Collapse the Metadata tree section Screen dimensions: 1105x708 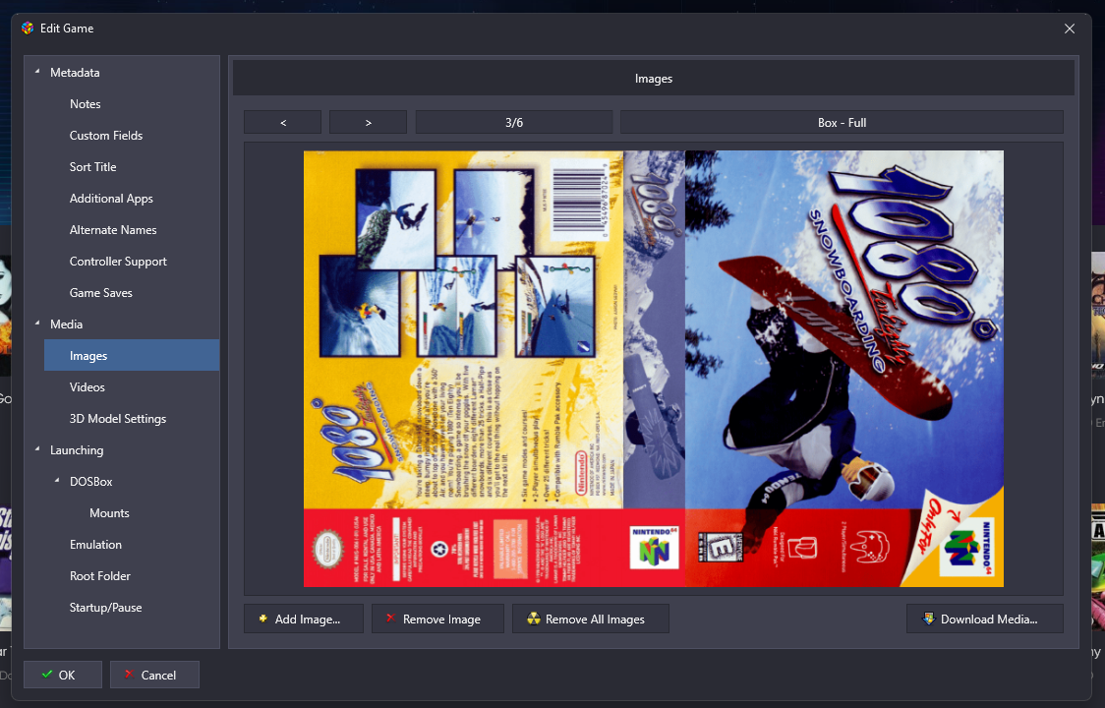click(37, 71)
